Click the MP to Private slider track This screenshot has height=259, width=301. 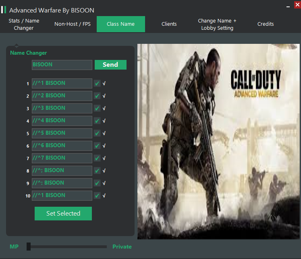[x=66, y=247]
